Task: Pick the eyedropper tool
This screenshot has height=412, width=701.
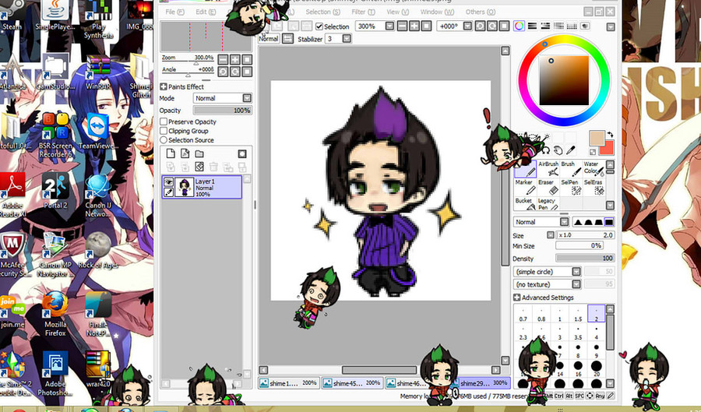Action: point(571,150)
